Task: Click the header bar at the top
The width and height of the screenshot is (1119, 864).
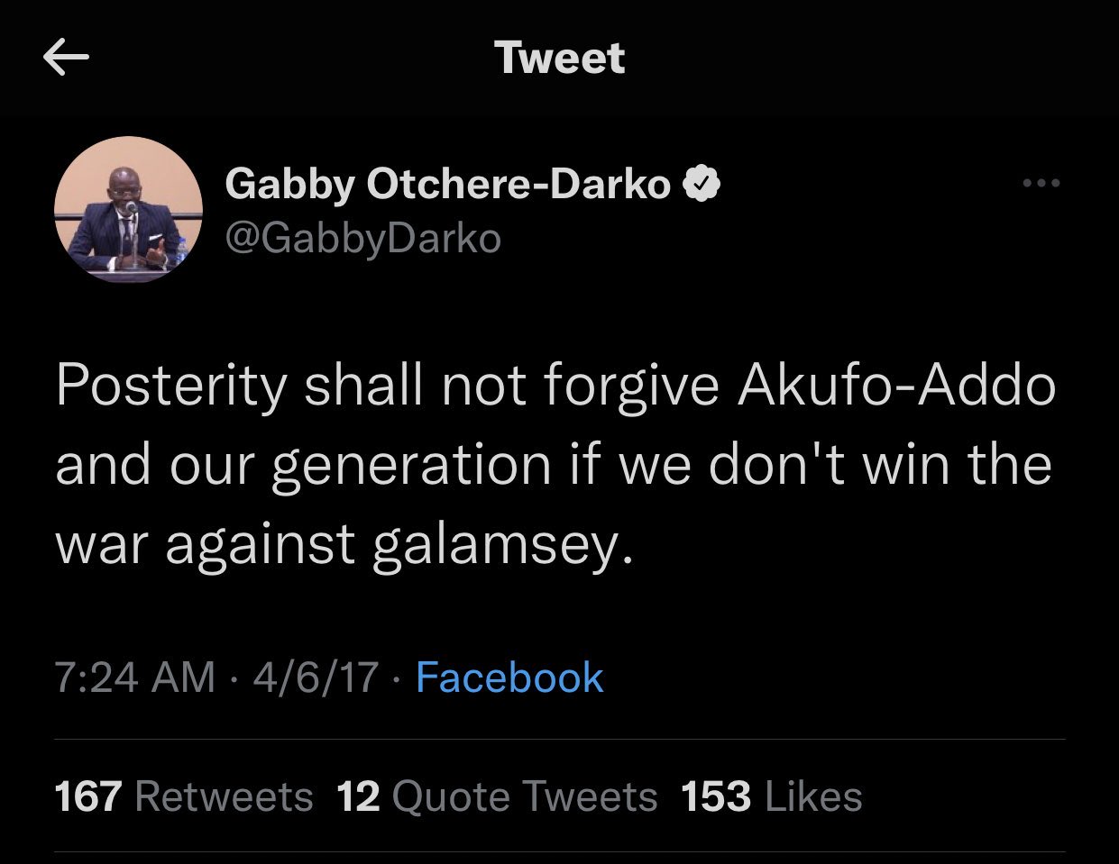Action: (x=559, y=56)
